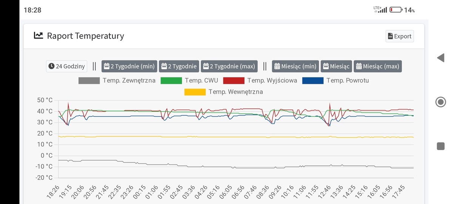The image size is (453, 204).
Task: Click the 21:45 time axis label
Action: pyautogui.click(x=103, y=191)
